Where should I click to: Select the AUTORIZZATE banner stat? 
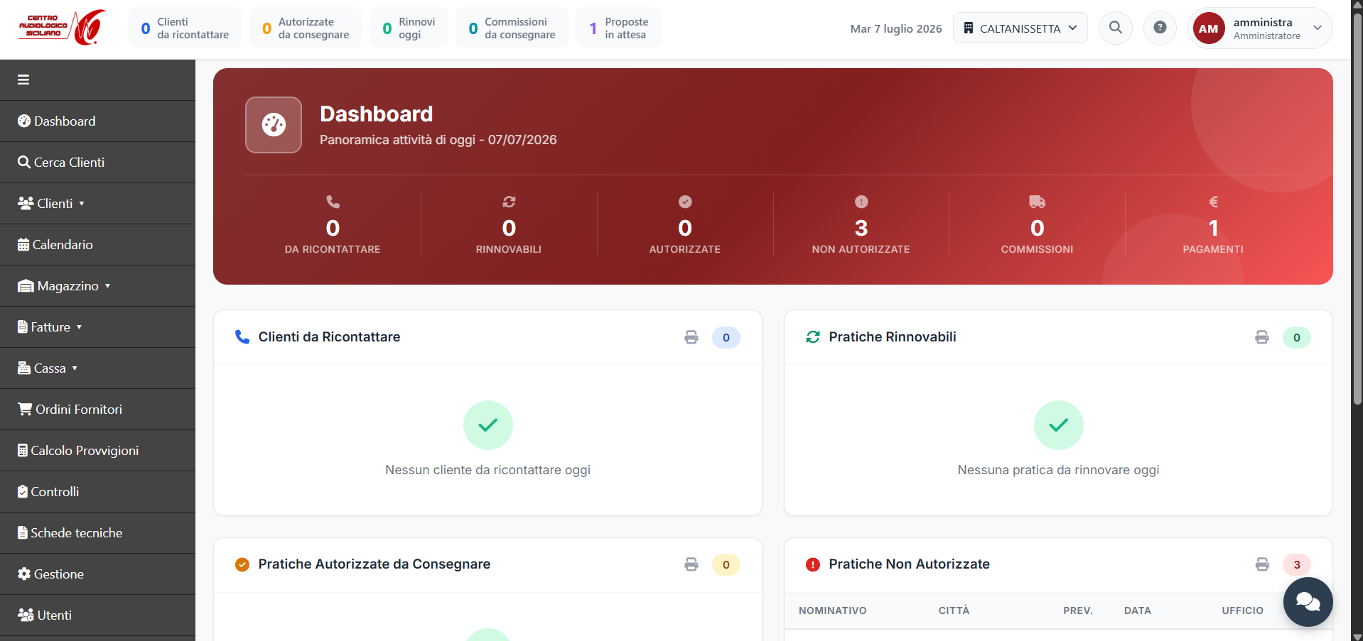[x=685, y=224]
